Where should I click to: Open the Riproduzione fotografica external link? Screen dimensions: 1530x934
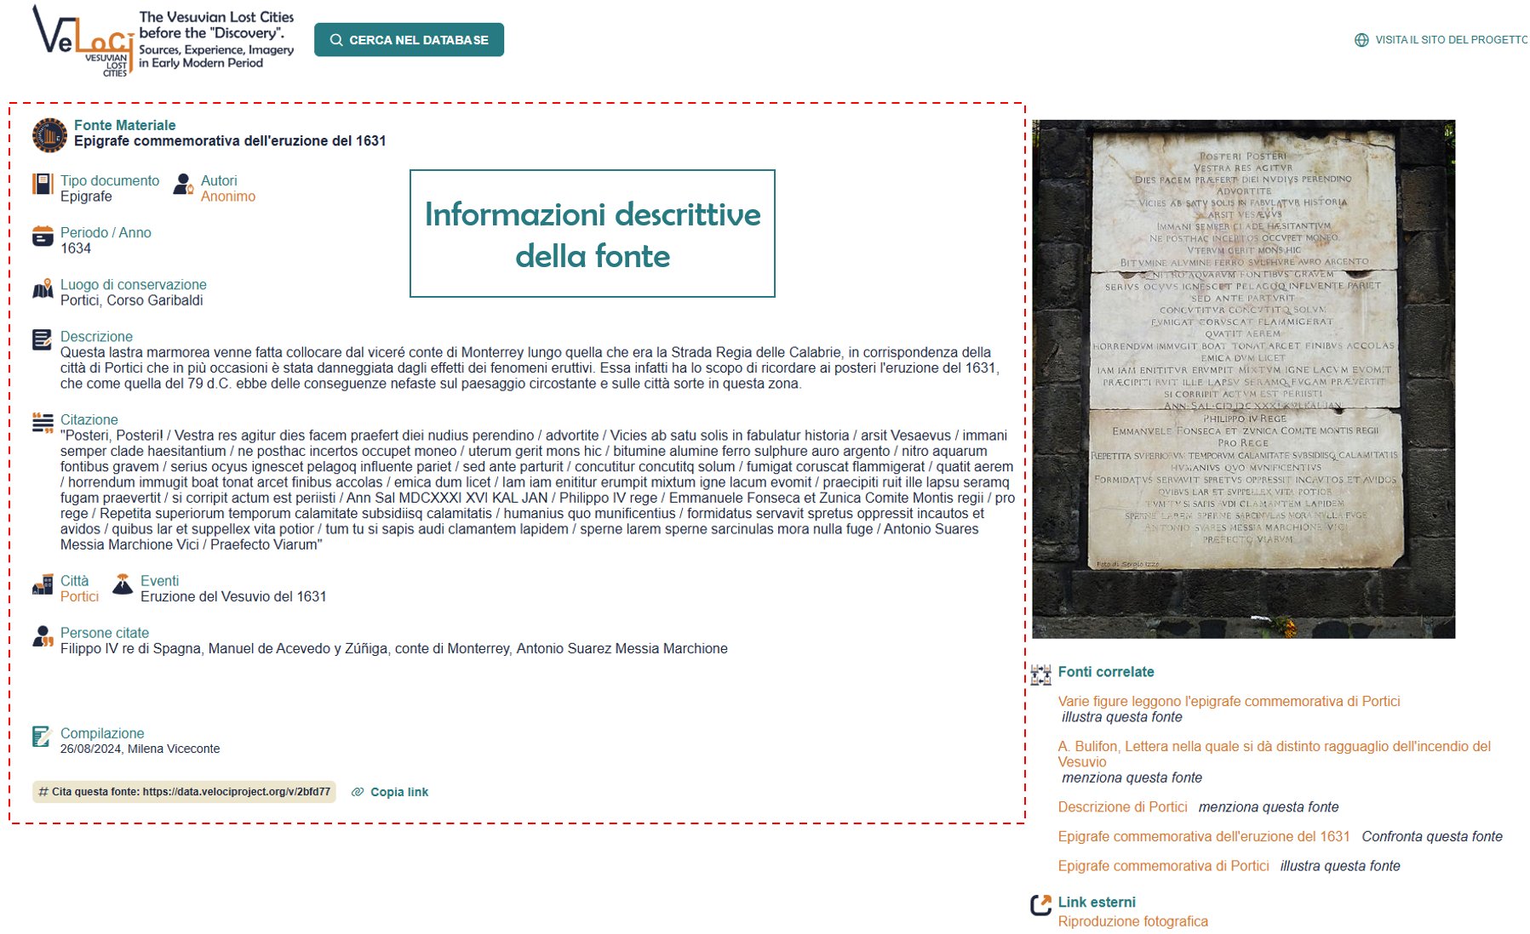tap(1132, 921)
